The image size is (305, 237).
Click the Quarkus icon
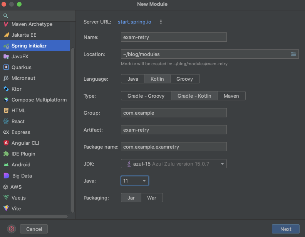6,67
